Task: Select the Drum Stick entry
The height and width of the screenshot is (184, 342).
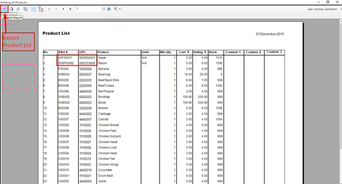Action: tap(105, 176)
